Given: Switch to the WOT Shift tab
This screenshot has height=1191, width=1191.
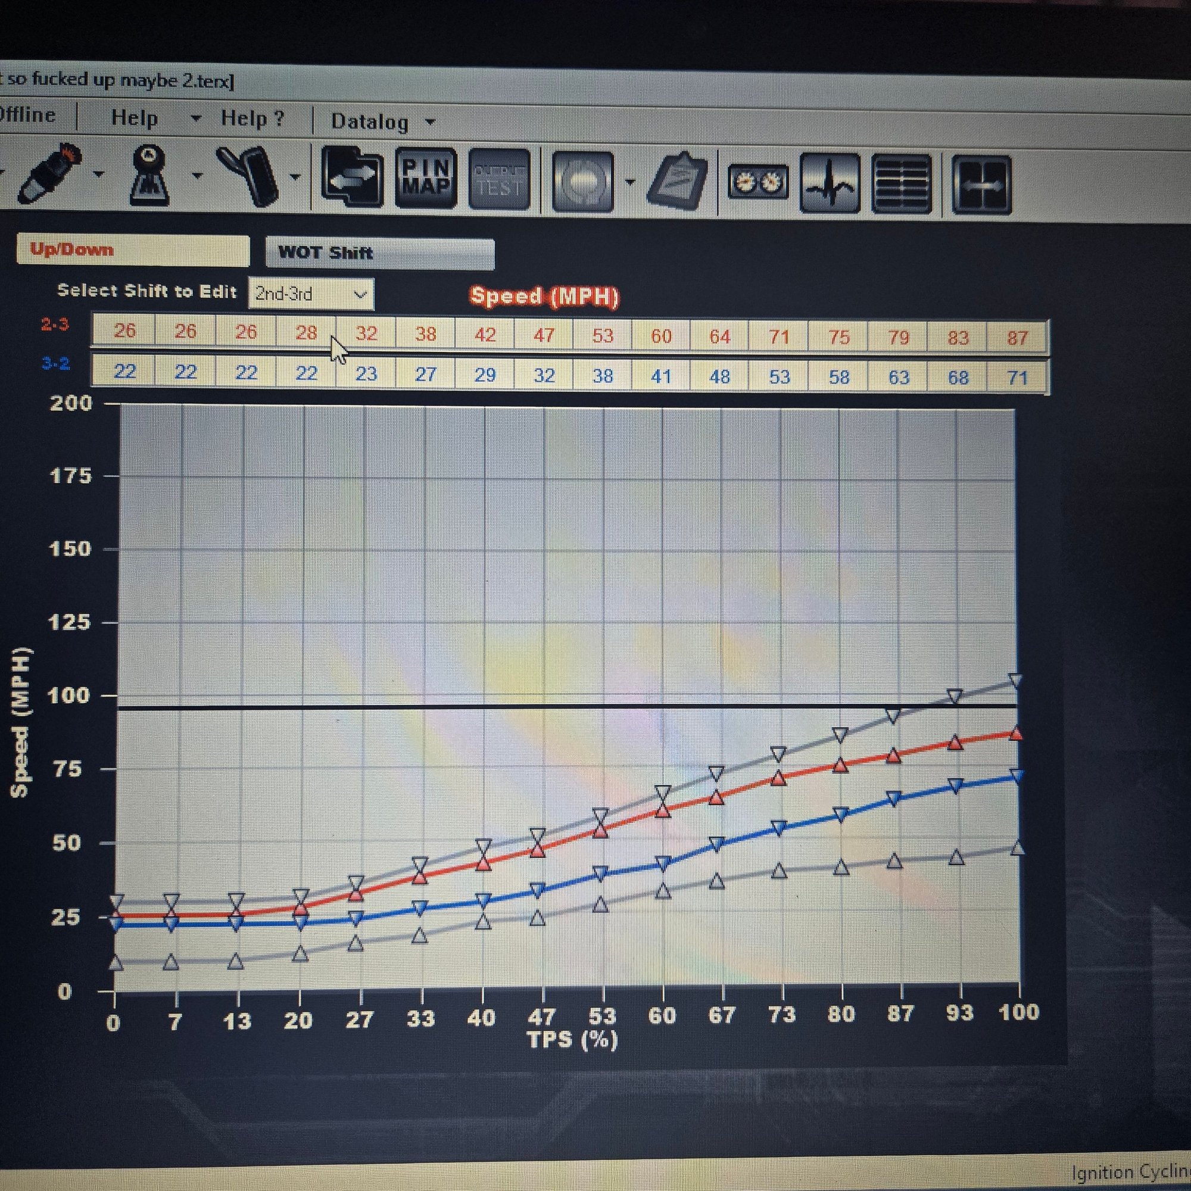Looking at the screenshot, I should [x=379, y=253].
